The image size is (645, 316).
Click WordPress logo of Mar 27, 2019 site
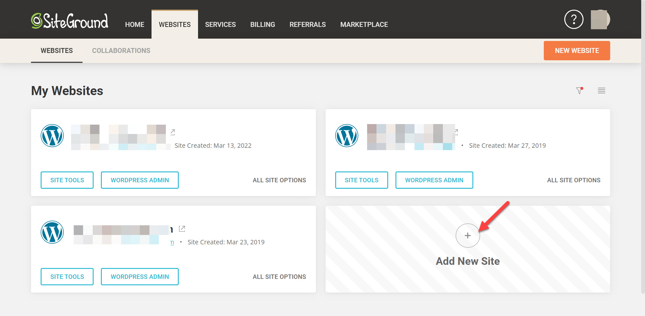click(x=347, y=135)
